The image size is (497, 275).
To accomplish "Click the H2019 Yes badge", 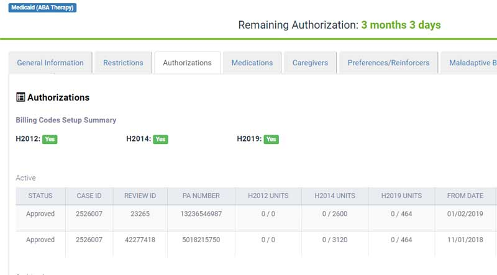I will [x=271, y=139].
